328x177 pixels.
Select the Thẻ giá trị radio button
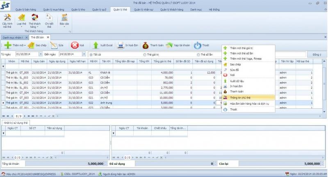point(144,54)
